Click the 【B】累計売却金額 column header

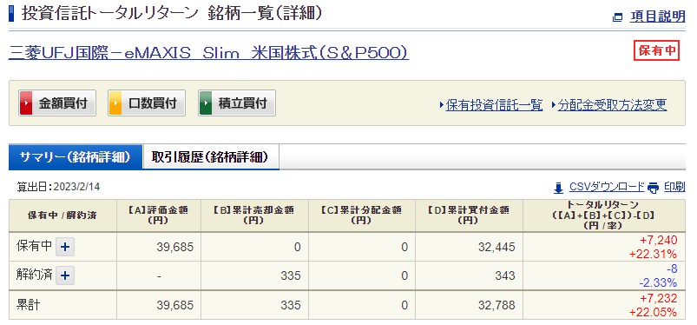254,216
